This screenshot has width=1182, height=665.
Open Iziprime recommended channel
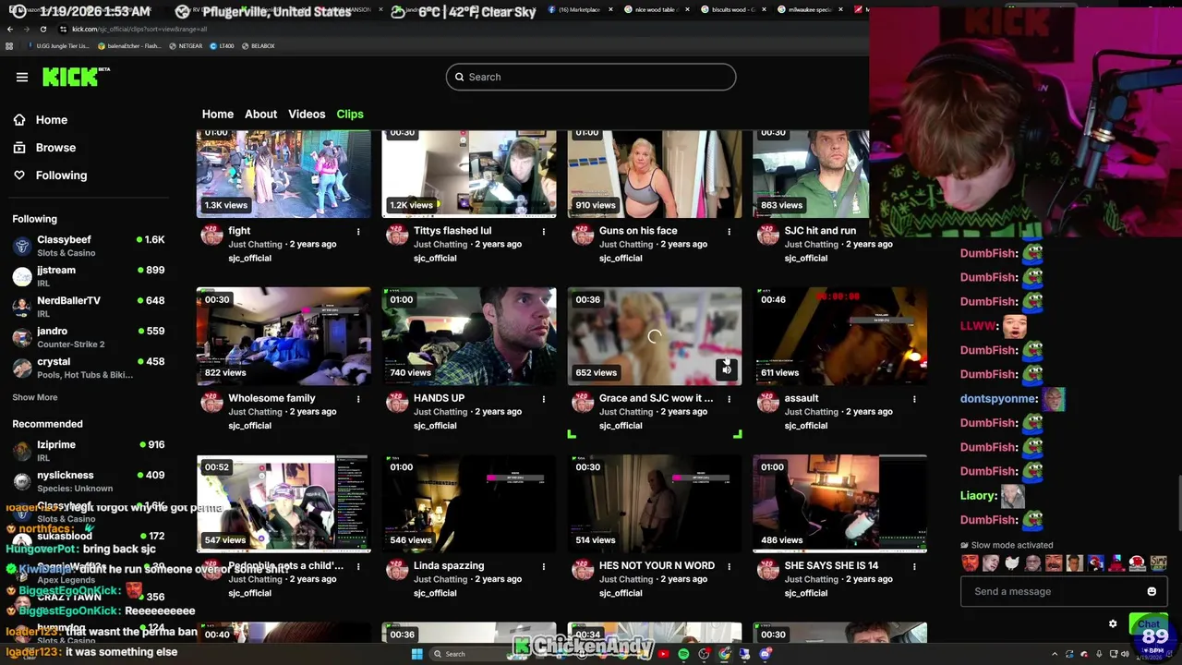click(x=89, y=451)
